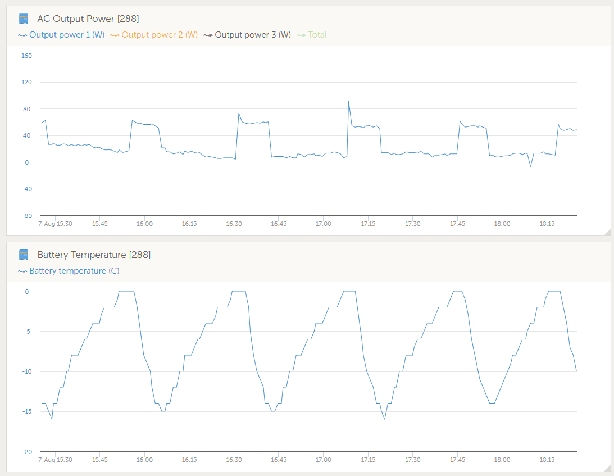Click 17:30 on the Battery Temperature time axis
Viewport: 614px width, 476px height.
tap(412, 460)
